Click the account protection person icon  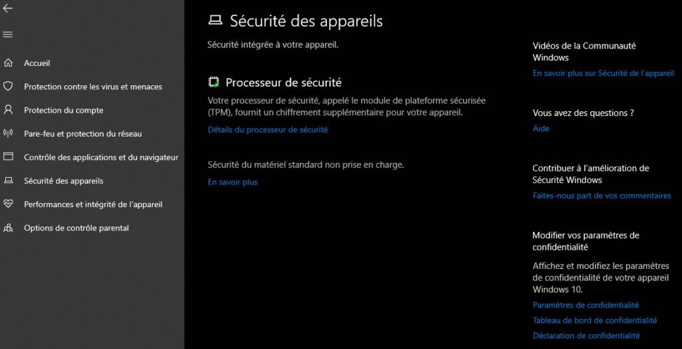click(8, 110)
